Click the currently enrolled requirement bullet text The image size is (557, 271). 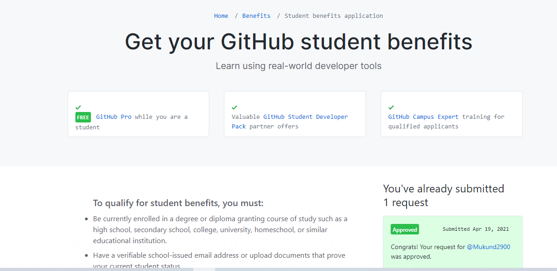click(x=220, y=219)
